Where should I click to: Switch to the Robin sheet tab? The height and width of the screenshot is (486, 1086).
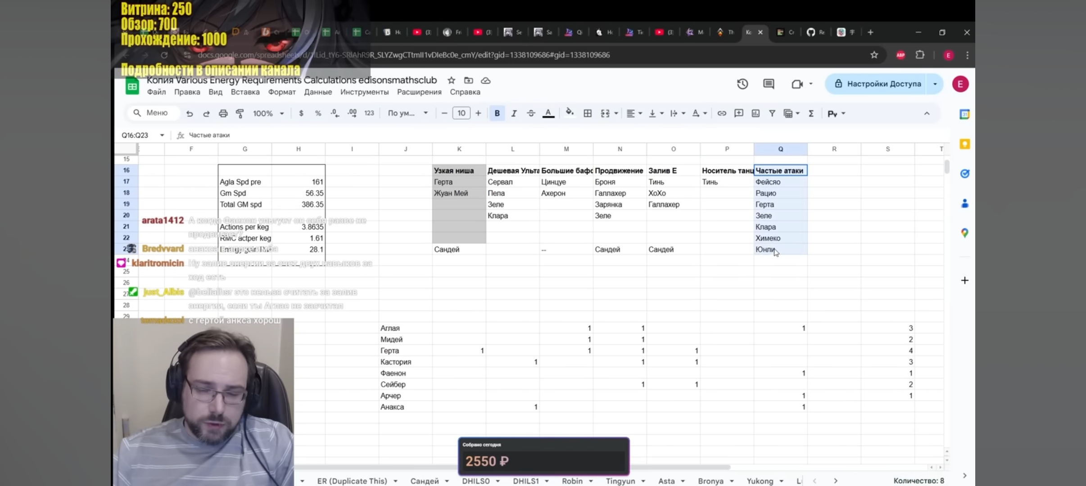[x=572, y=481]
